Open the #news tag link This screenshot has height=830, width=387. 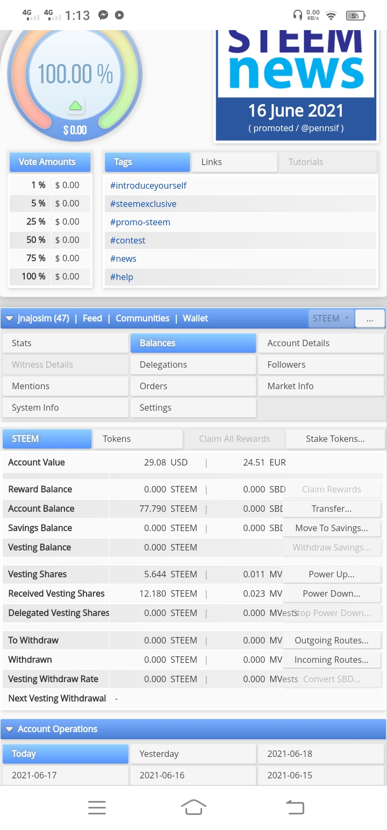tap(123, 259)
